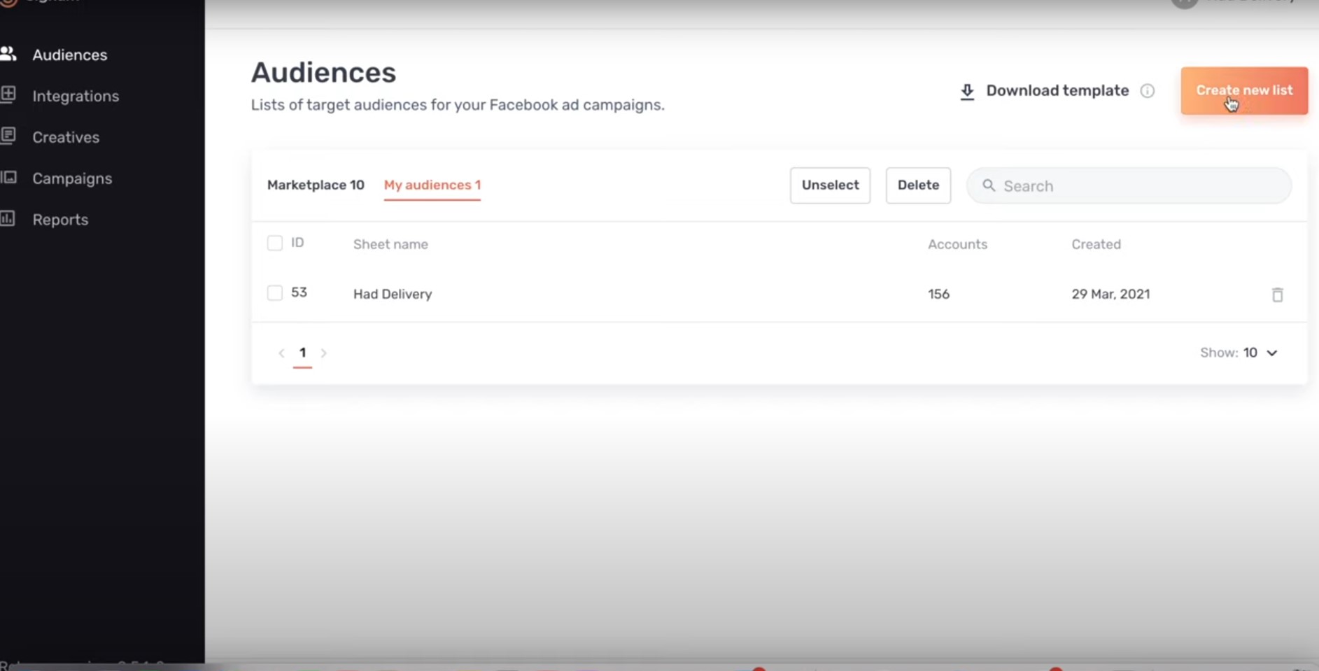Tick the select-all checkbox beside ID
Viewport: 1319px width, 671px height.
[275, 243]
